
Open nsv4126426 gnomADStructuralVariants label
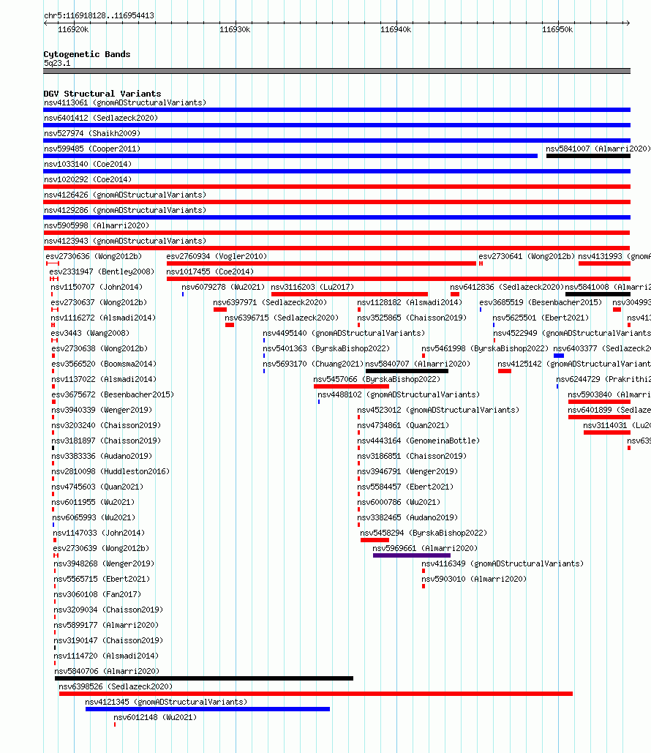coord(125,195)
